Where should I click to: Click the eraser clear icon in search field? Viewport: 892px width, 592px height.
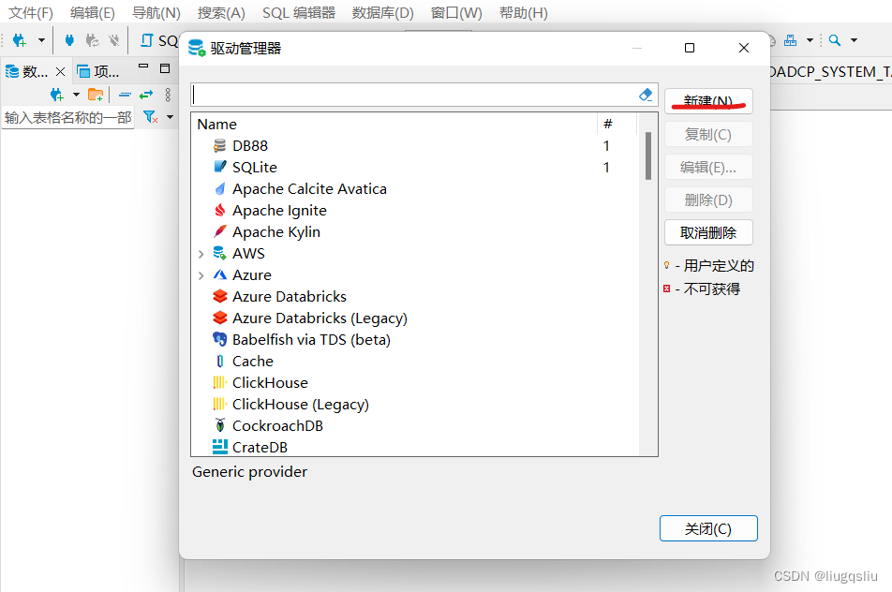coord(645,95)
